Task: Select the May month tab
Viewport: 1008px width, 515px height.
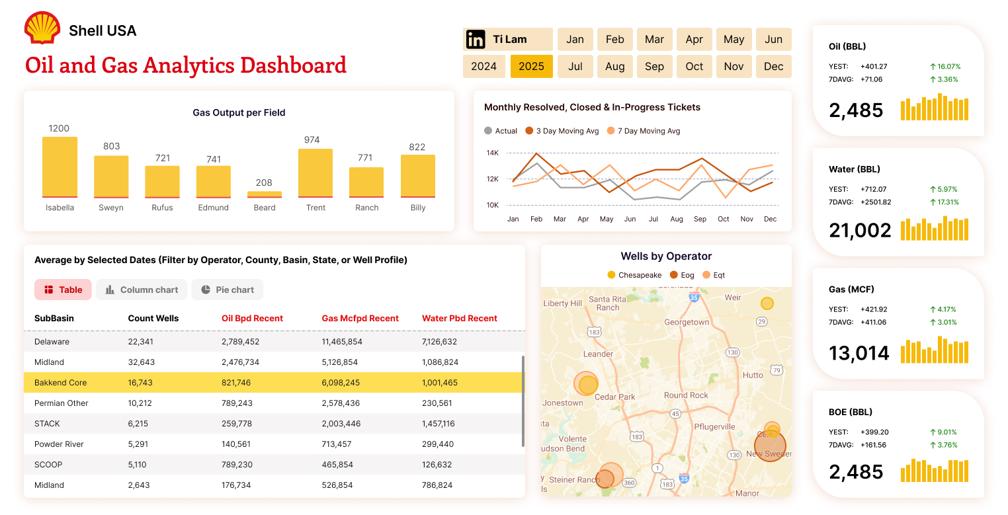Action: [x=734, y=39]
